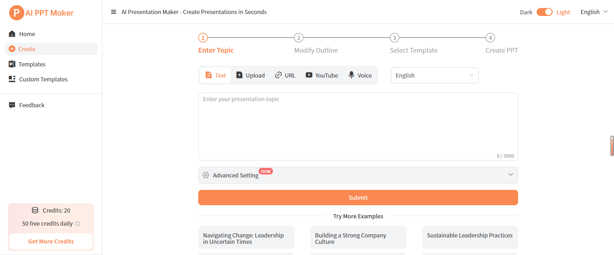Switch to the Upload input tab
Image resolution: width=614 pixels, height=255 pixels.
[251, 75]
